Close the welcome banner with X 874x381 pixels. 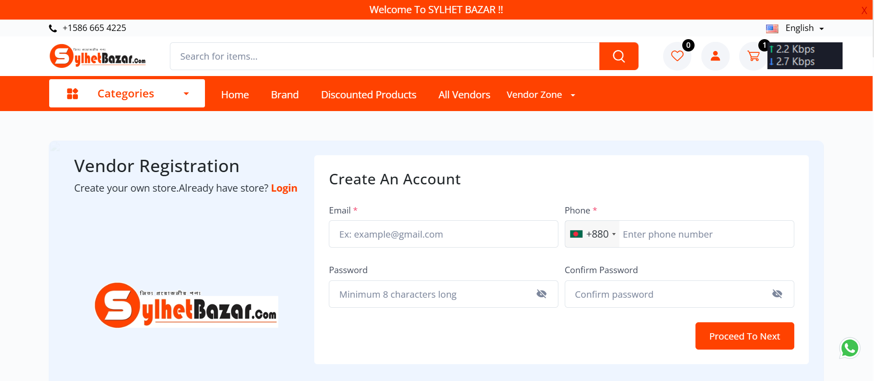coord(864,10)
